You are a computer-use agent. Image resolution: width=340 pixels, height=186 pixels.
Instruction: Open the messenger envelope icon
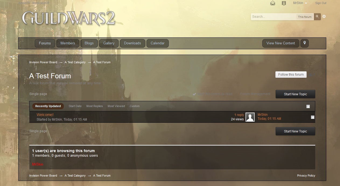[x=273, y=3]
